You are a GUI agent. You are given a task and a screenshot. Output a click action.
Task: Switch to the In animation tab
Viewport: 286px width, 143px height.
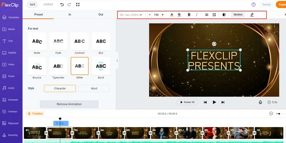point(70,14)
